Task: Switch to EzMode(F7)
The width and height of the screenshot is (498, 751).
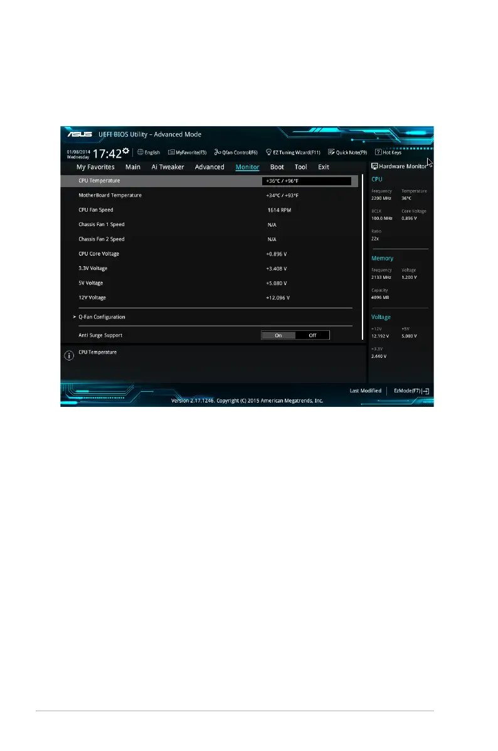Action: click(407, 391)
